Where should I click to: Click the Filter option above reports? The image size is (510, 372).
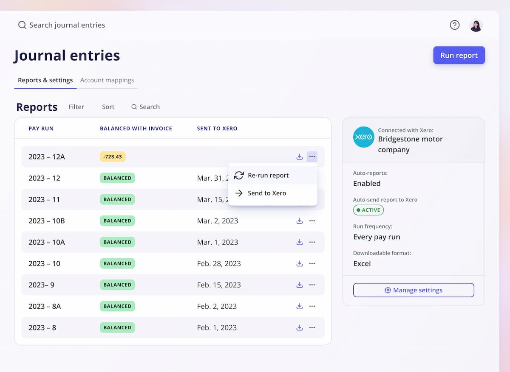point(76,107)
